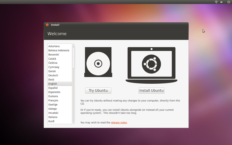Open the power session menu icon

point(228,2)
